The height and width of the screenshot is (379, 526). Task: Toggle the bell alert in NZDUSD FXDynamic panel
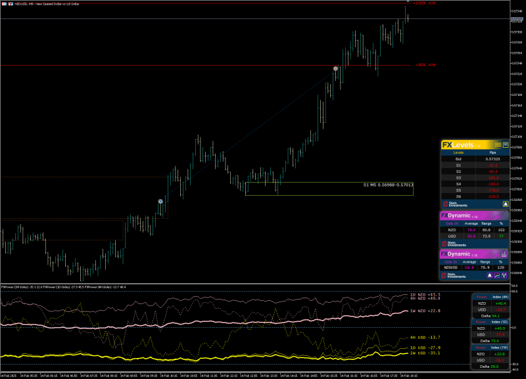point(489,275)
